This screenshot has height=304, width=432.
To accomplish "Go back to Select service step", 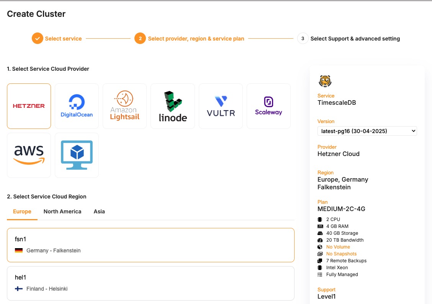I will pos(63,39).
